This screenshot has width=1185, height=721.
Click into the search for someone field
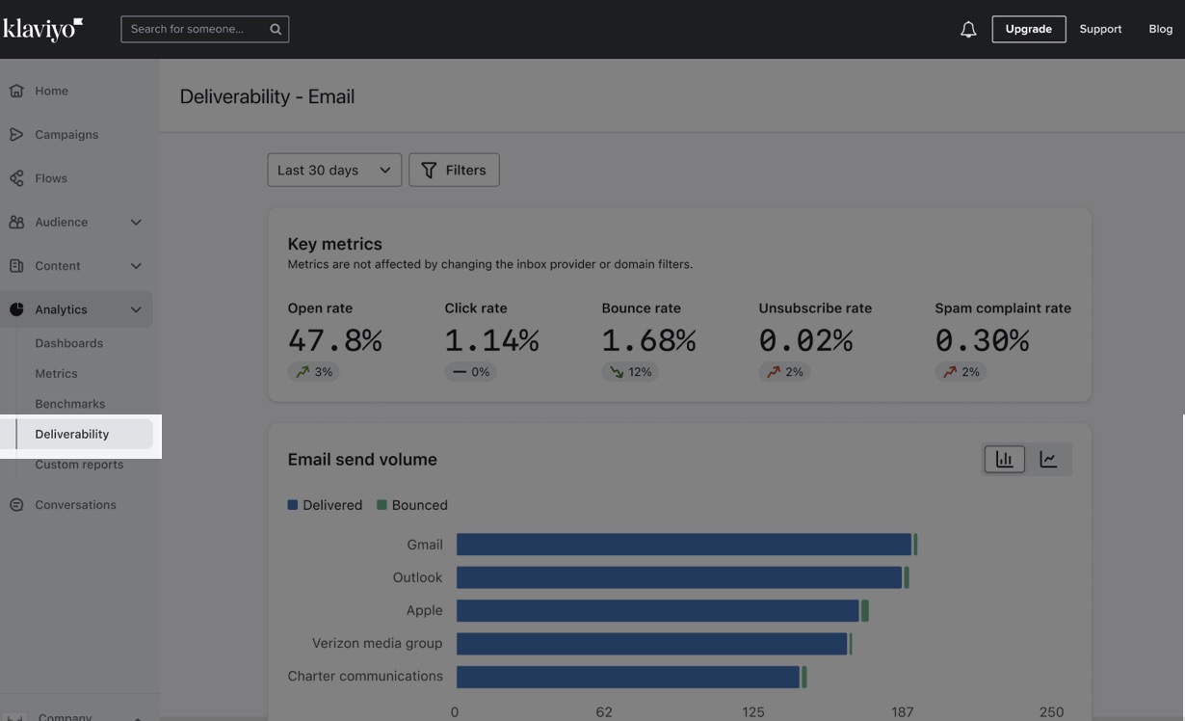(x=193, y=28)
